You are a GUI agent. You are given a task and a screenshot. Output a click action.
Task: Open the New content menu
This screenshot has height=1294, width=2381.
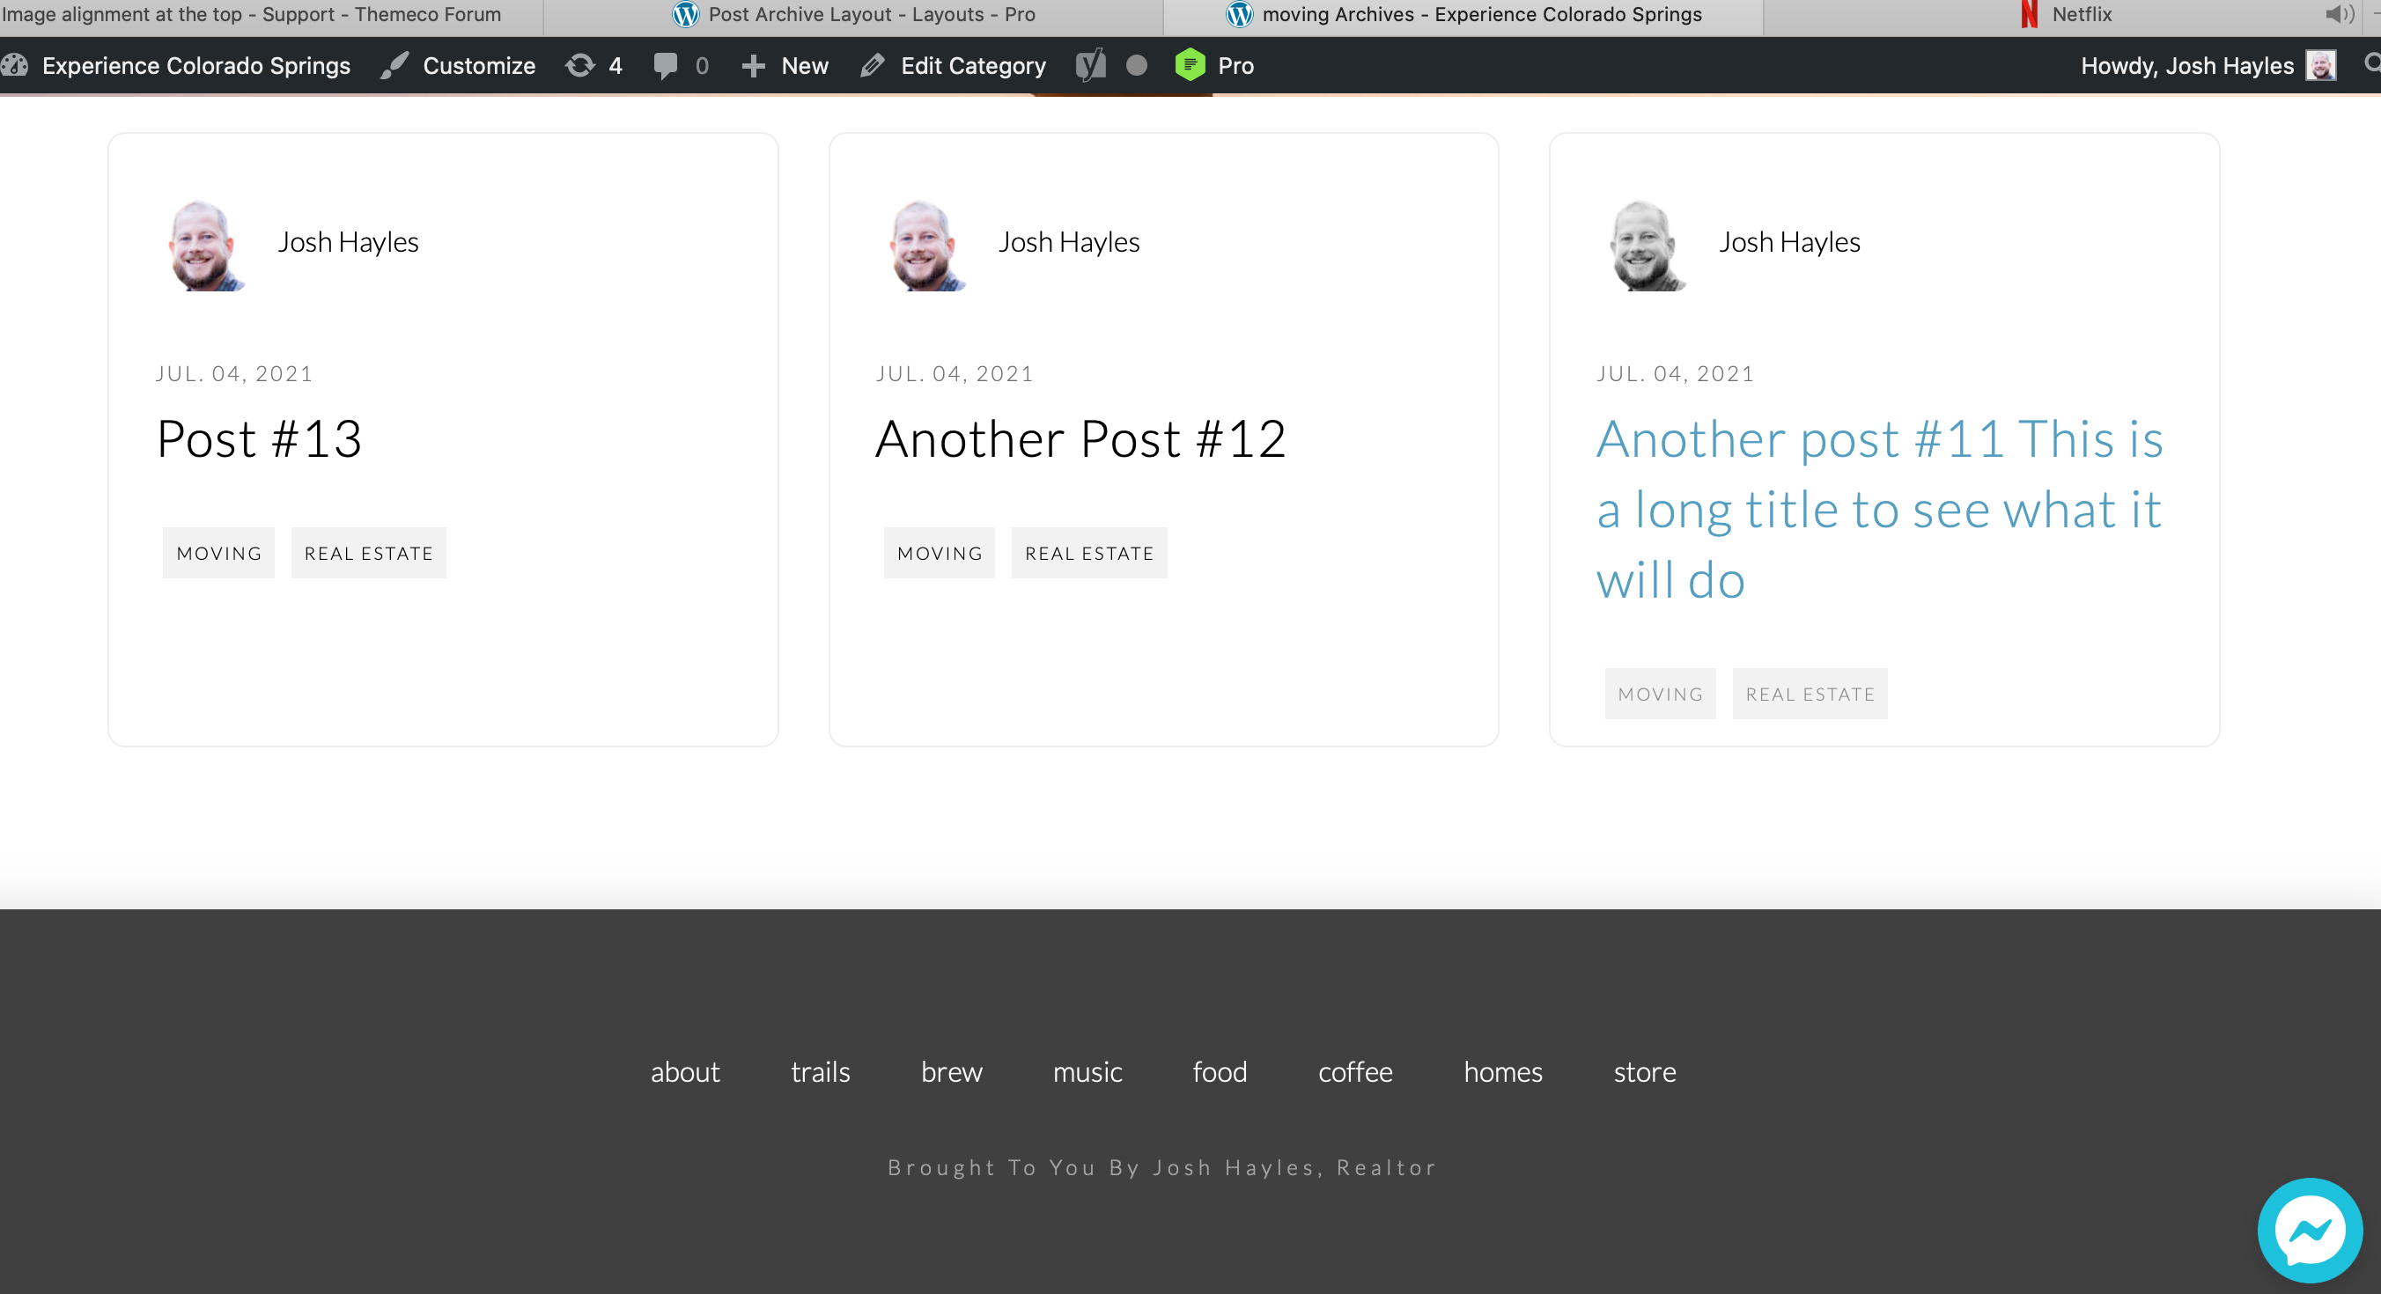point(785,66)
